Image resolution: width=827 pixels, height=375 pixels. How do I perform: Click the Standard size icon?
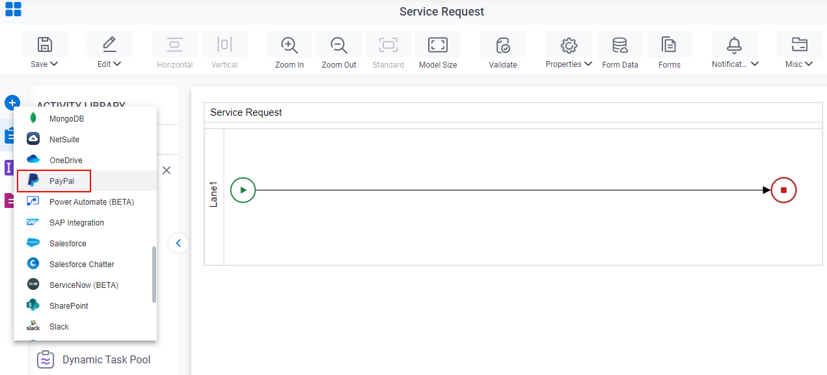click(388, 45)
